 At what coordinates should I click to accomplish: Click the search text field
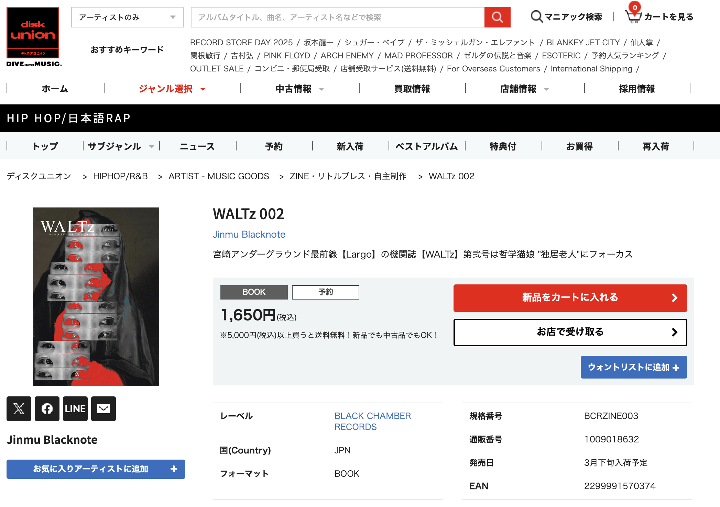tap(338, 17)
